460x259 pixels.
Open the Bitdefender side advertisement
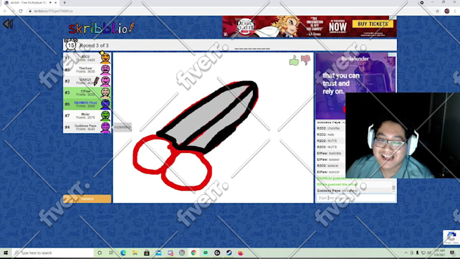(356, 86)
